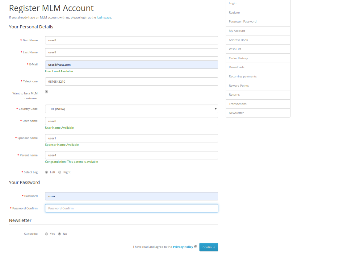Click the Password Confirm input field
The image size is (339, 257).
132,208
